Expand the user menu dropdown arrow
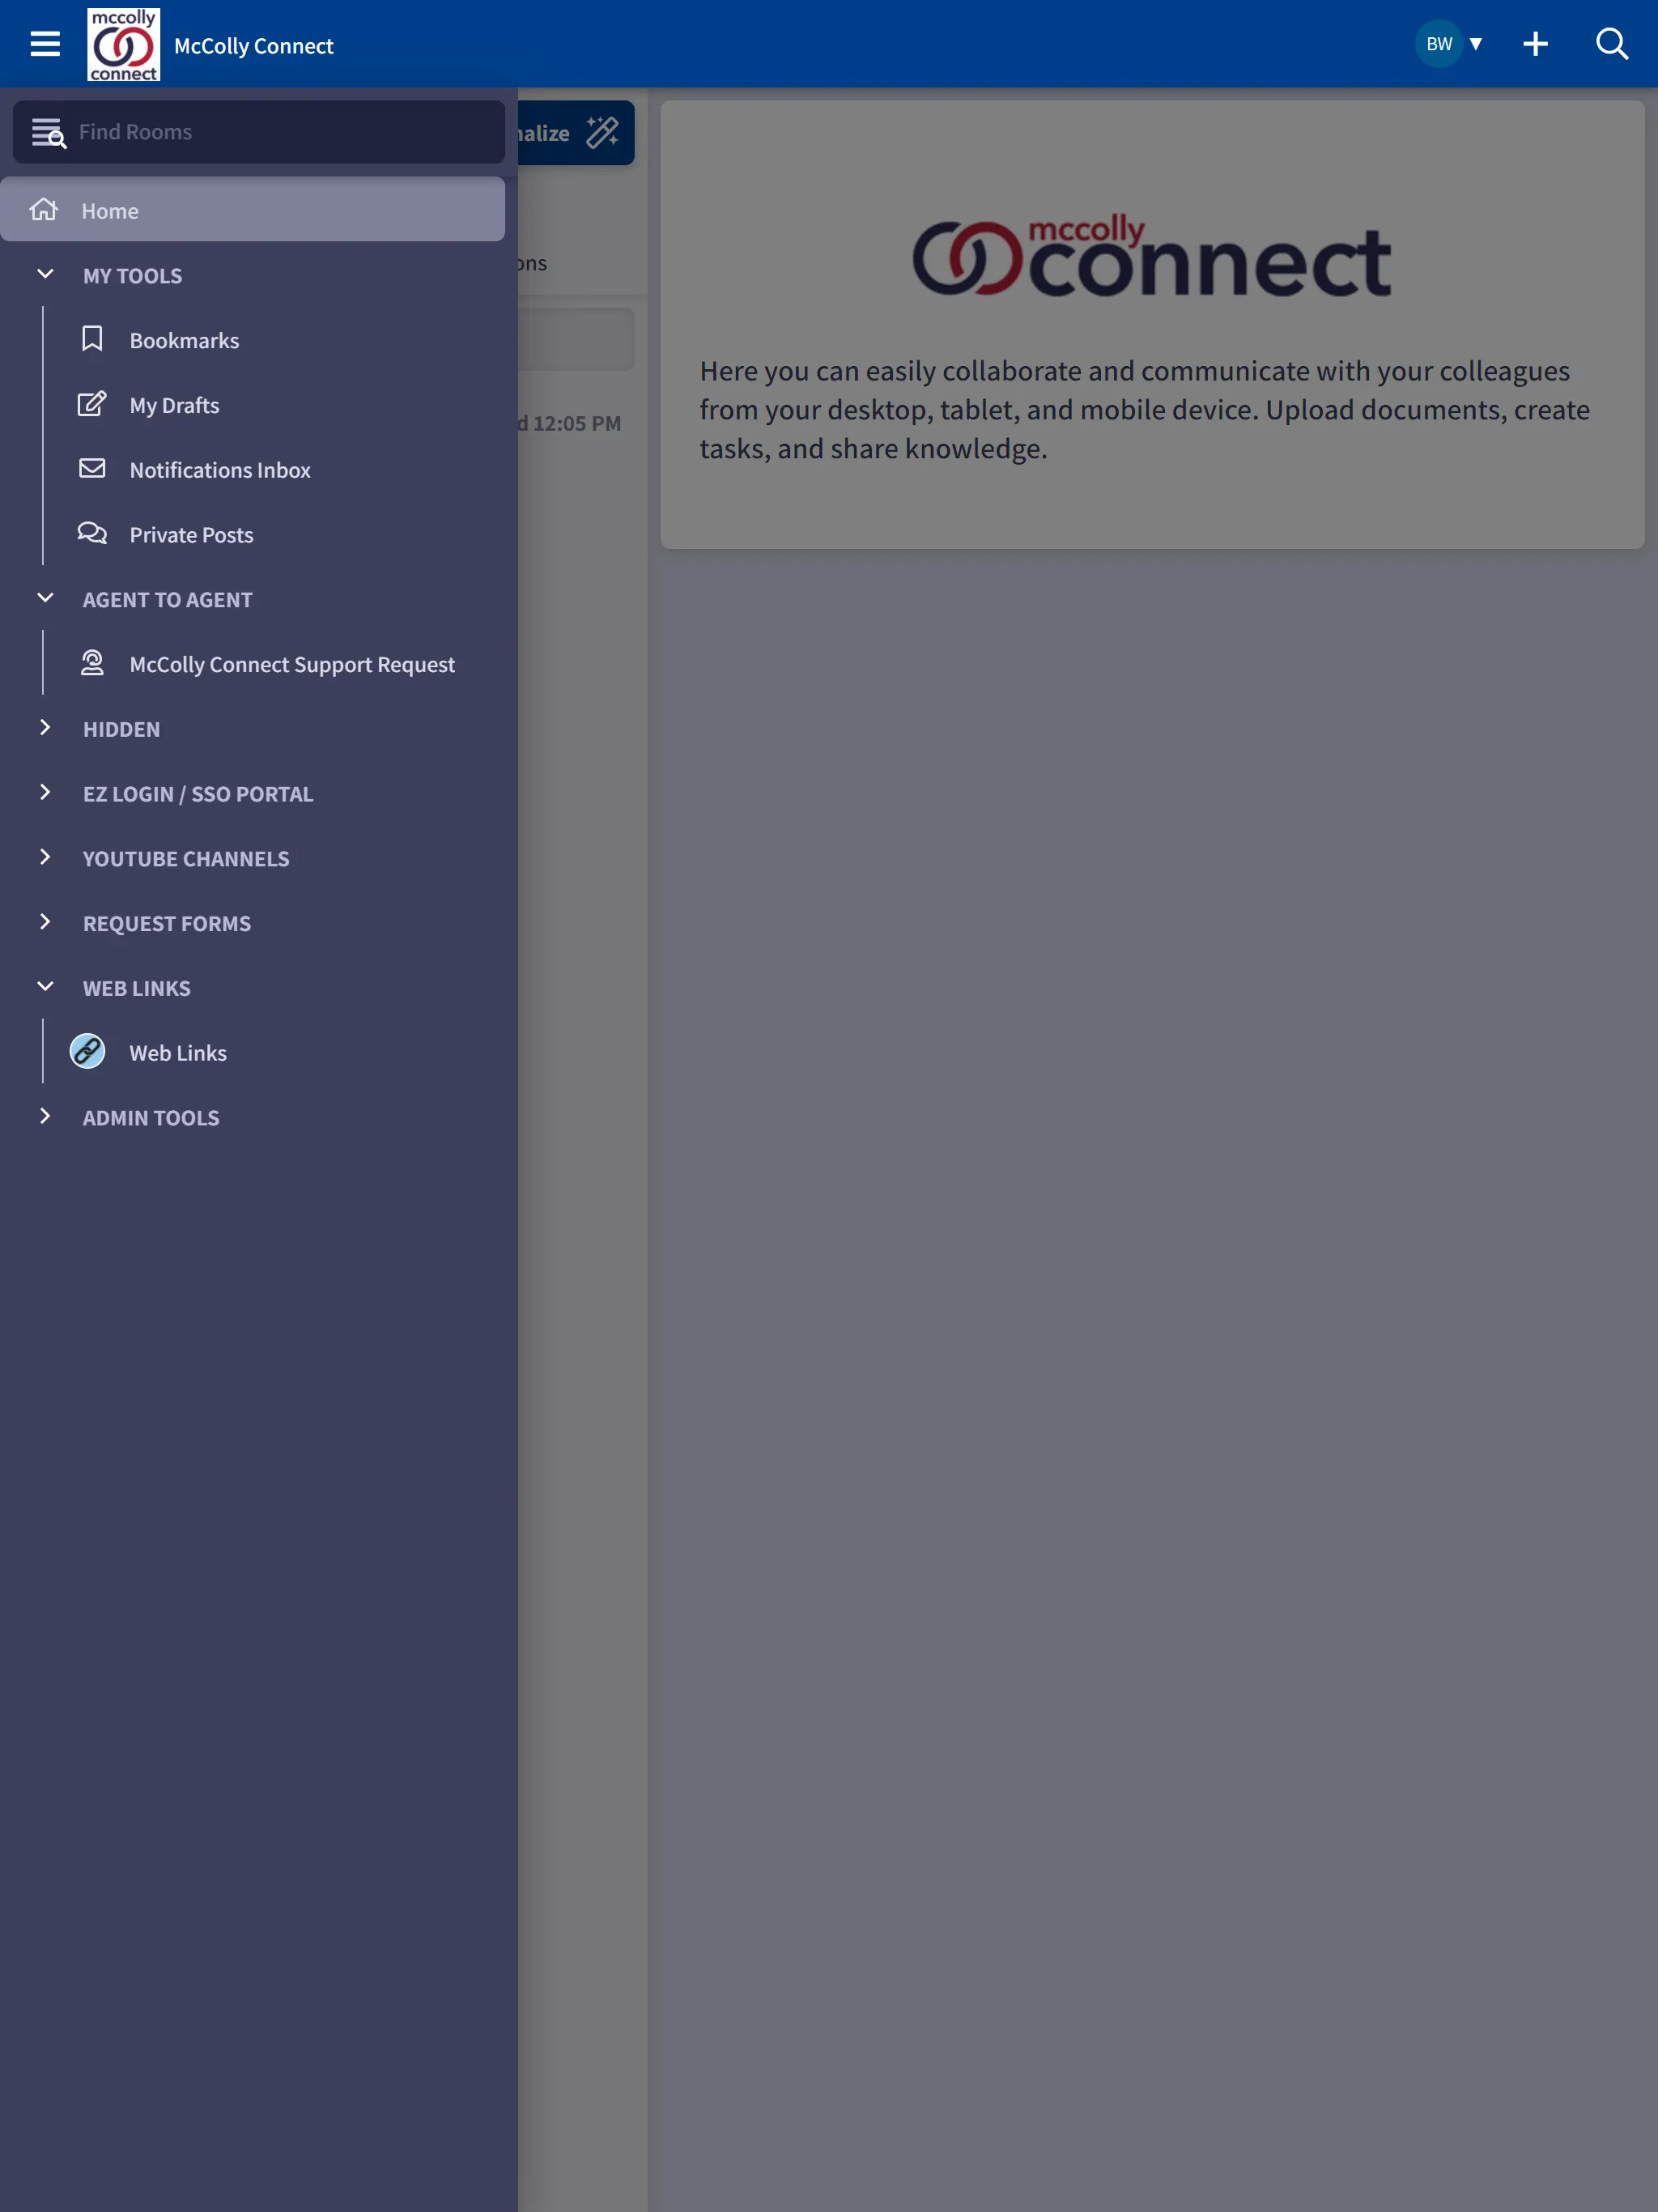This screenshot has height=2212, width=1658. [x=1475, y=44]
